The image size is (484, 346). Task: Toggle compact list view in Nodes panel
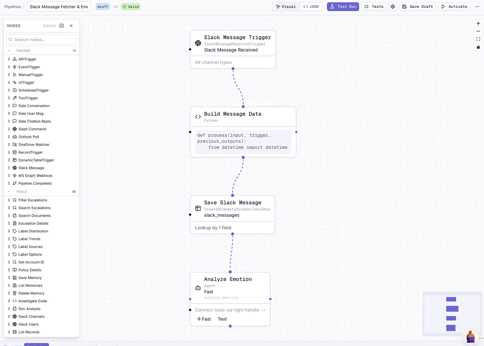[x=61, y=26]
